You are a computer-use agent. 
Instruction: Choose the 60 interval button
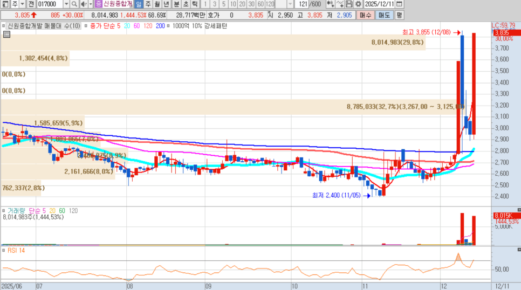pyautogui.click(x=261, y=4)
